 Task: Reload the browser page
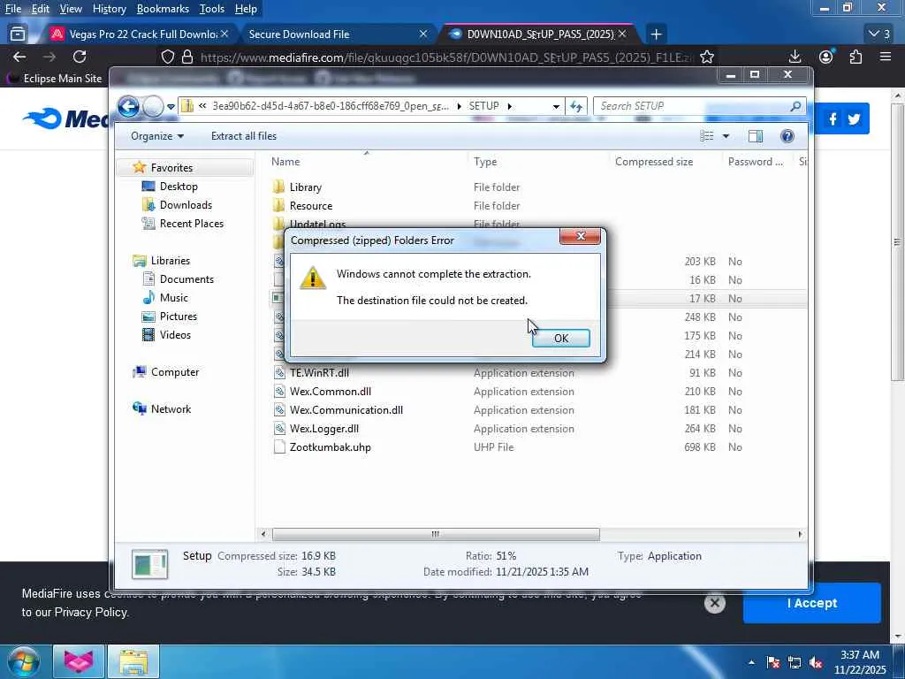click(80, 57)
